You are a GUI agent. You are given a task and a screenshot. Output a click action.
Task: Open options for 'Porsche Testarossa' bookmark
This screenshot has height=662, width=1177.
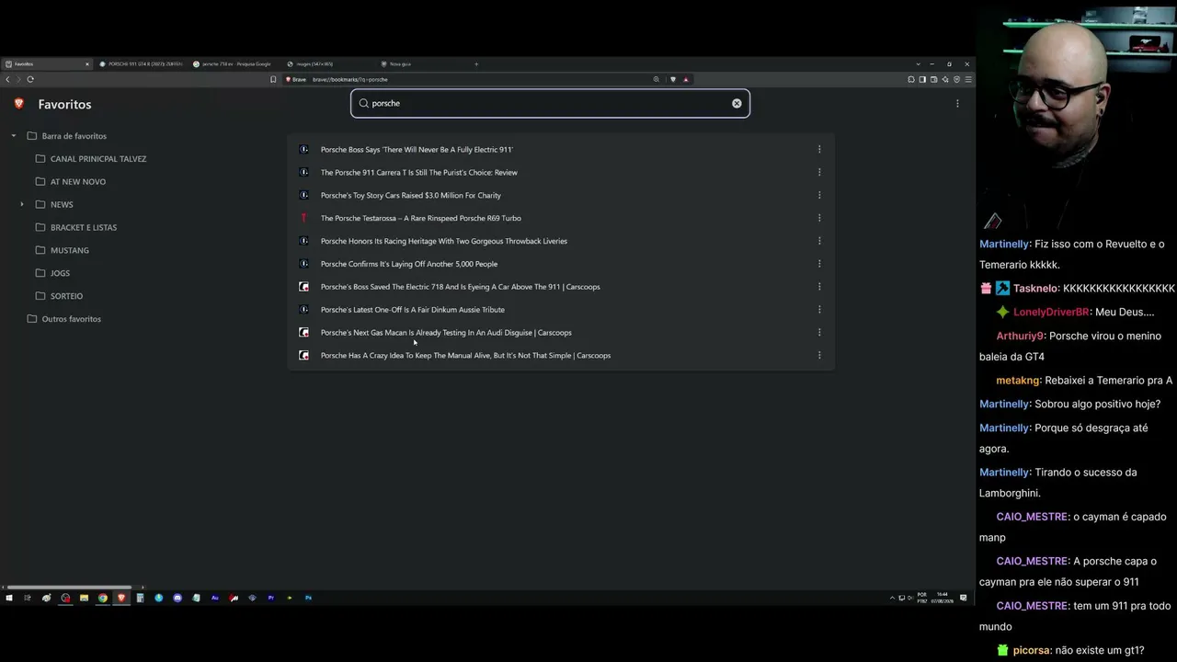coord(819,218)
